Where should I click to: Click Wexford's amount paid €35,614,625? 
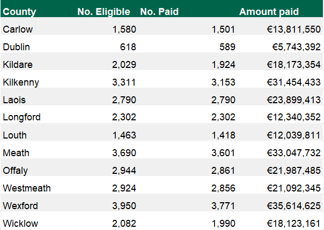pyautogui.click(x=293, y=205)
